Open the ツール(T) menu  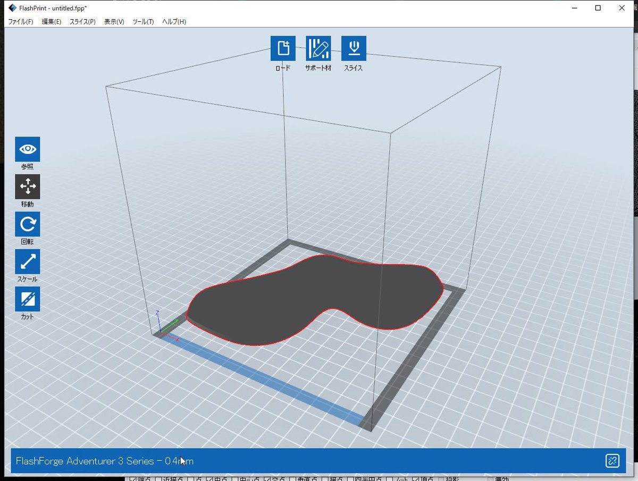[x=144, y=22]
